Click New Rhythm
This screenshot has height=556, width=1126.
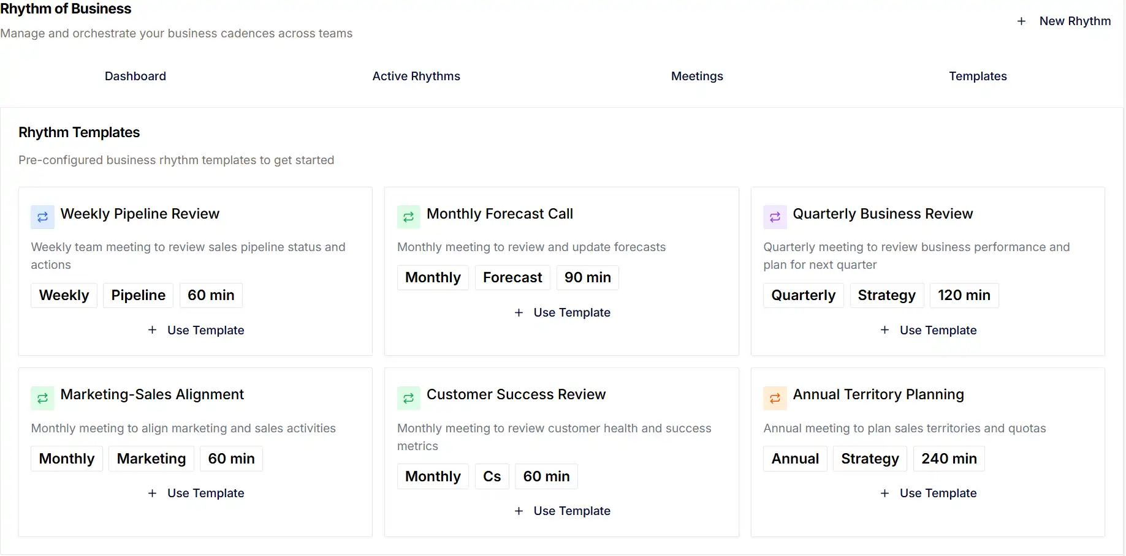[1075, 21]
